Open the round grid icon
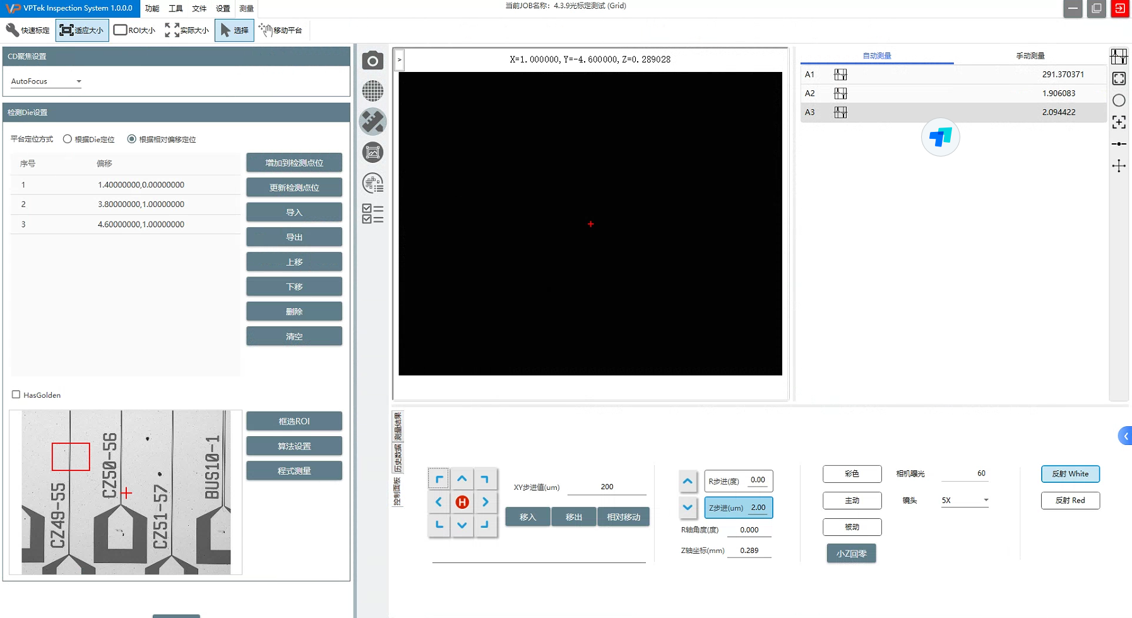 coord(372,91)
